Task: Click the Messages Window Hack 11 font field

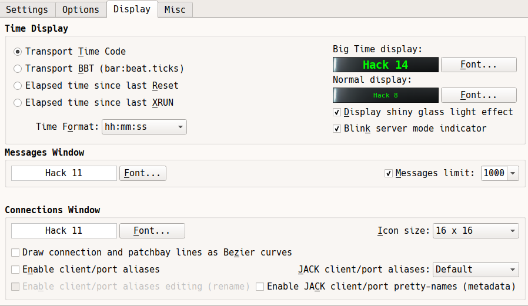Action: pyautogui.click(x=64, y=173)
